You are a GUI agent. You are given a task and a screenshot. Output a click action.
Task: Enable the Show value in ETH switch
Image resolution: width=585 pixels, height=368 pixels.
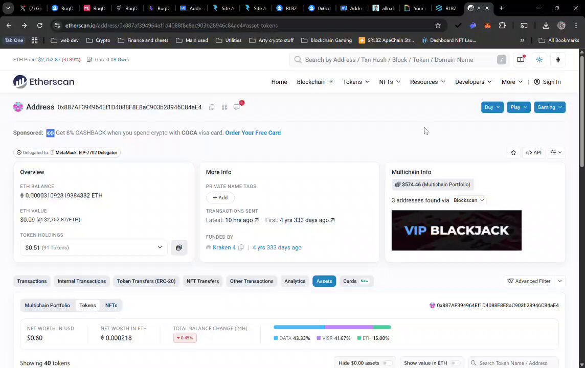[x=455, y=363]
